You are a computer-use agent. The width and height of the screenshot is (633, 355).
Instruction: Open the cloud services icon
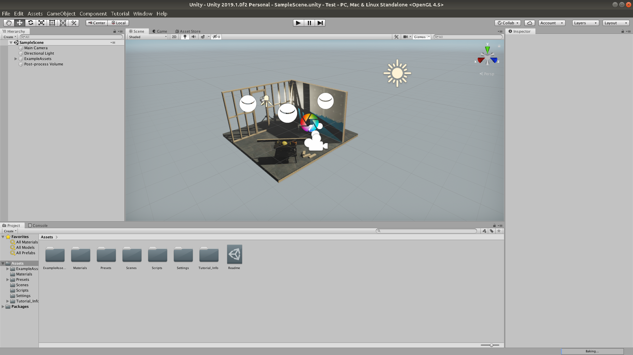point(530,23)
